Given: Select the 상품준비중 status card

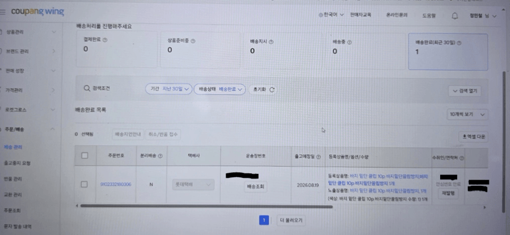Looking at the screenshot, I should pos(200,50).
